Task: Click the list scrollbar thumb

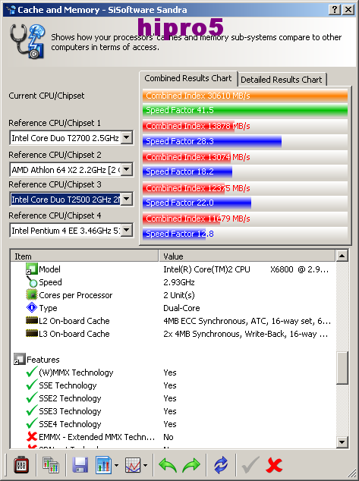Action: pyautogui.click(x=342, y=367)
